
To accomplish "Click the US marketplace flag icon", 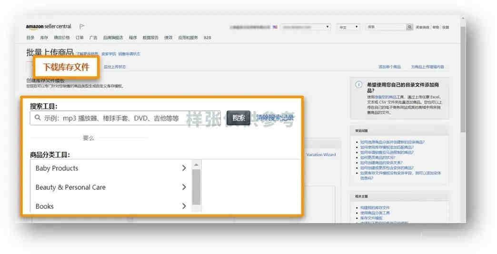I will [x=275, y=27].
